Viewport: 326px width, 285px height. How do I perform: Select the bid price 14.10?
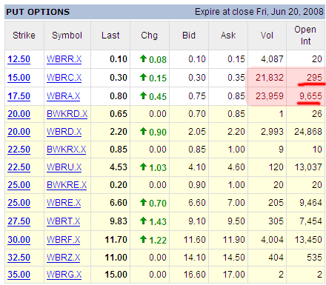click(x=195, y=258)
